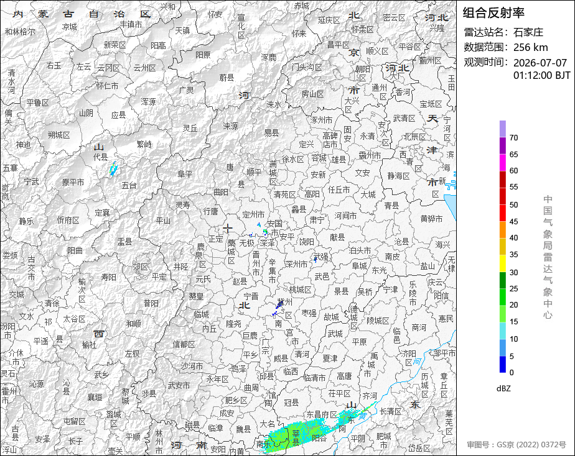Pick the dark blue 0-5 dBZ legend color
The width and height of the screenshot is (575, 456).
click(502, 364)
